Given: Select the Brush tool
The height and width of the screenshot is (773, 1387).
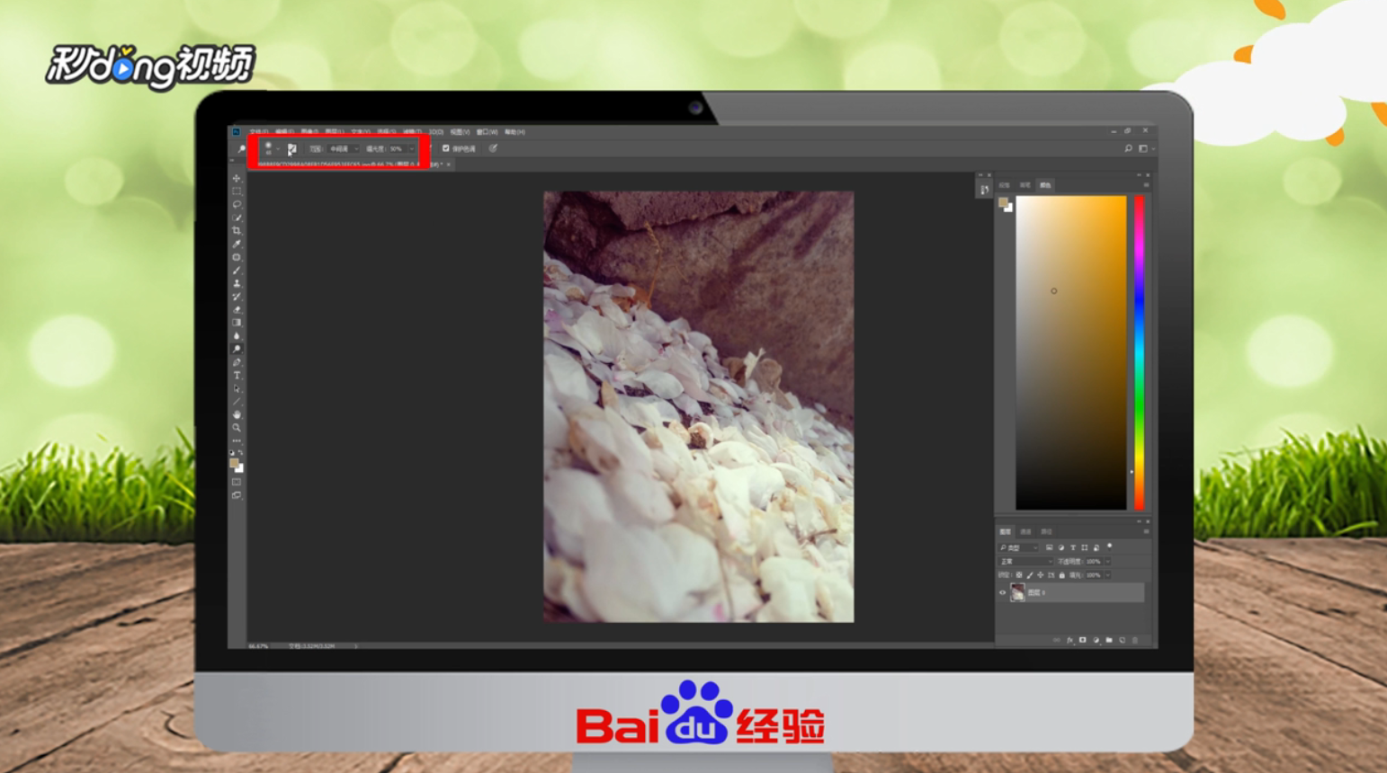Looking at the screenshot, I should coord(237,271).
